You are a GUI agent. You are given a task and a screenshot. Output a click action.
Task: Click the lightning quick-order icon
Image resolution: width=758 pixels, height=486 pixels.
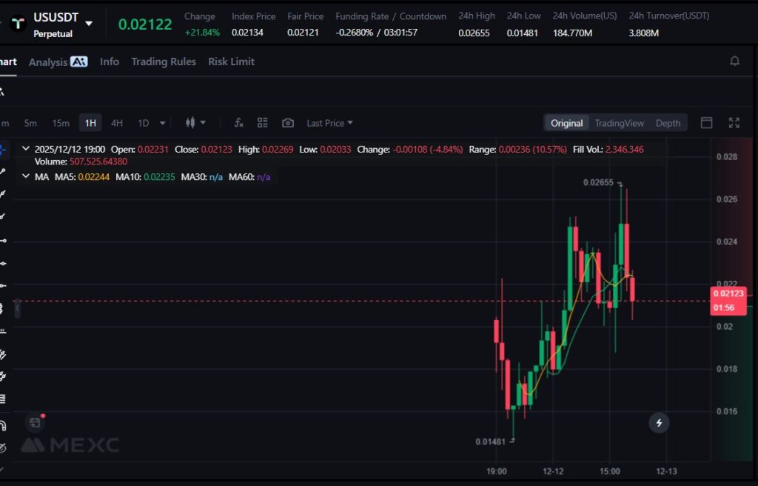(659, 423)
